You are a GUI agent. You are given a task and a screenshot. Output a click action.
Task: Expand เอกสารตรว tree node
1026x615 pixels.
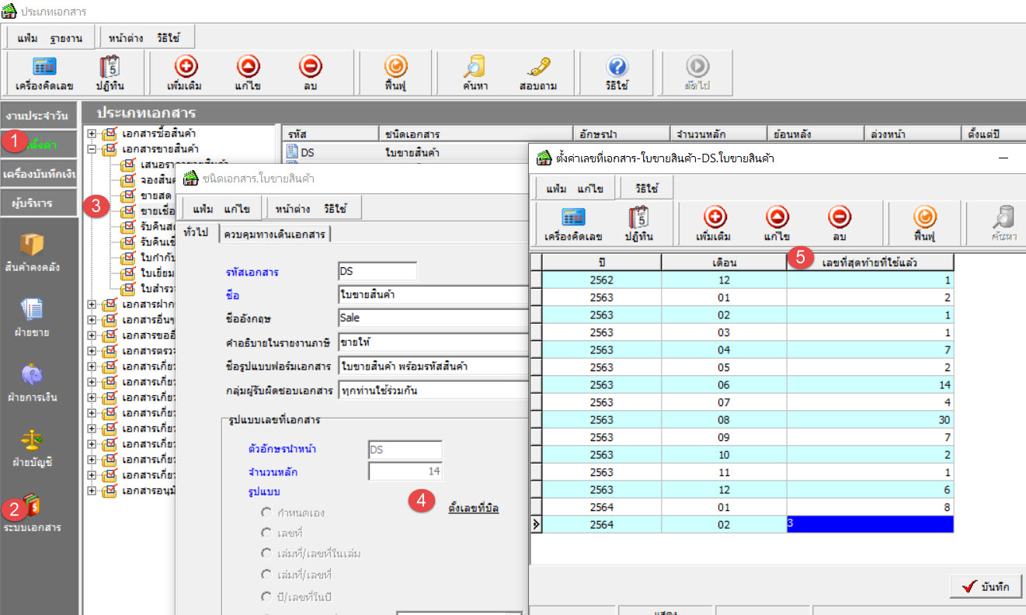click(x=92, y=350)
